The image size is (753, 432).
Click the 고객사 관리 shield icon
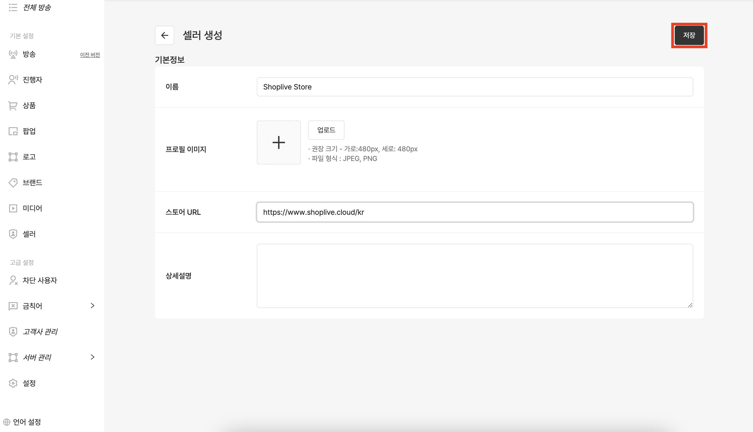tap(13, 332)
